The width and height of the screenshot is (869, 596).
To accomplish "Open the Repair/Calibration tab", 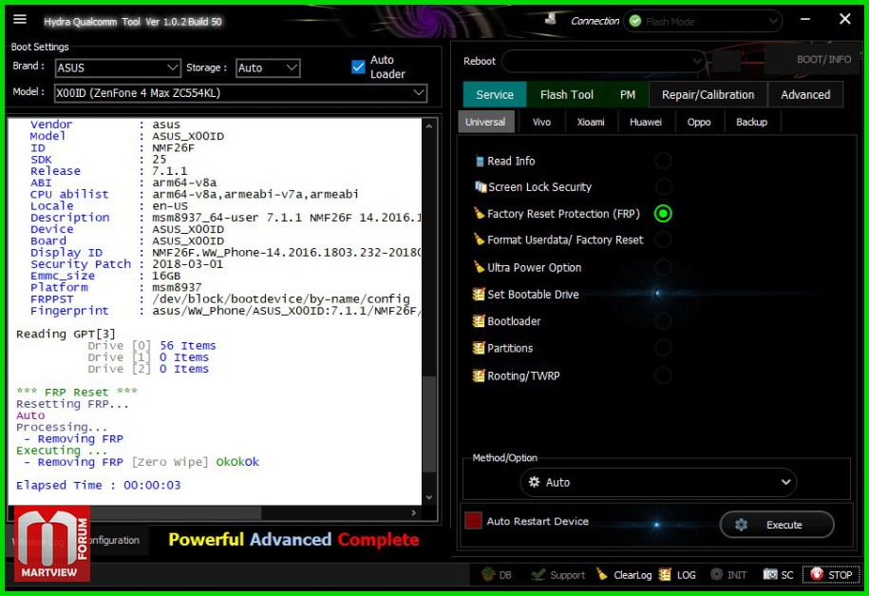I will (708, 94).
